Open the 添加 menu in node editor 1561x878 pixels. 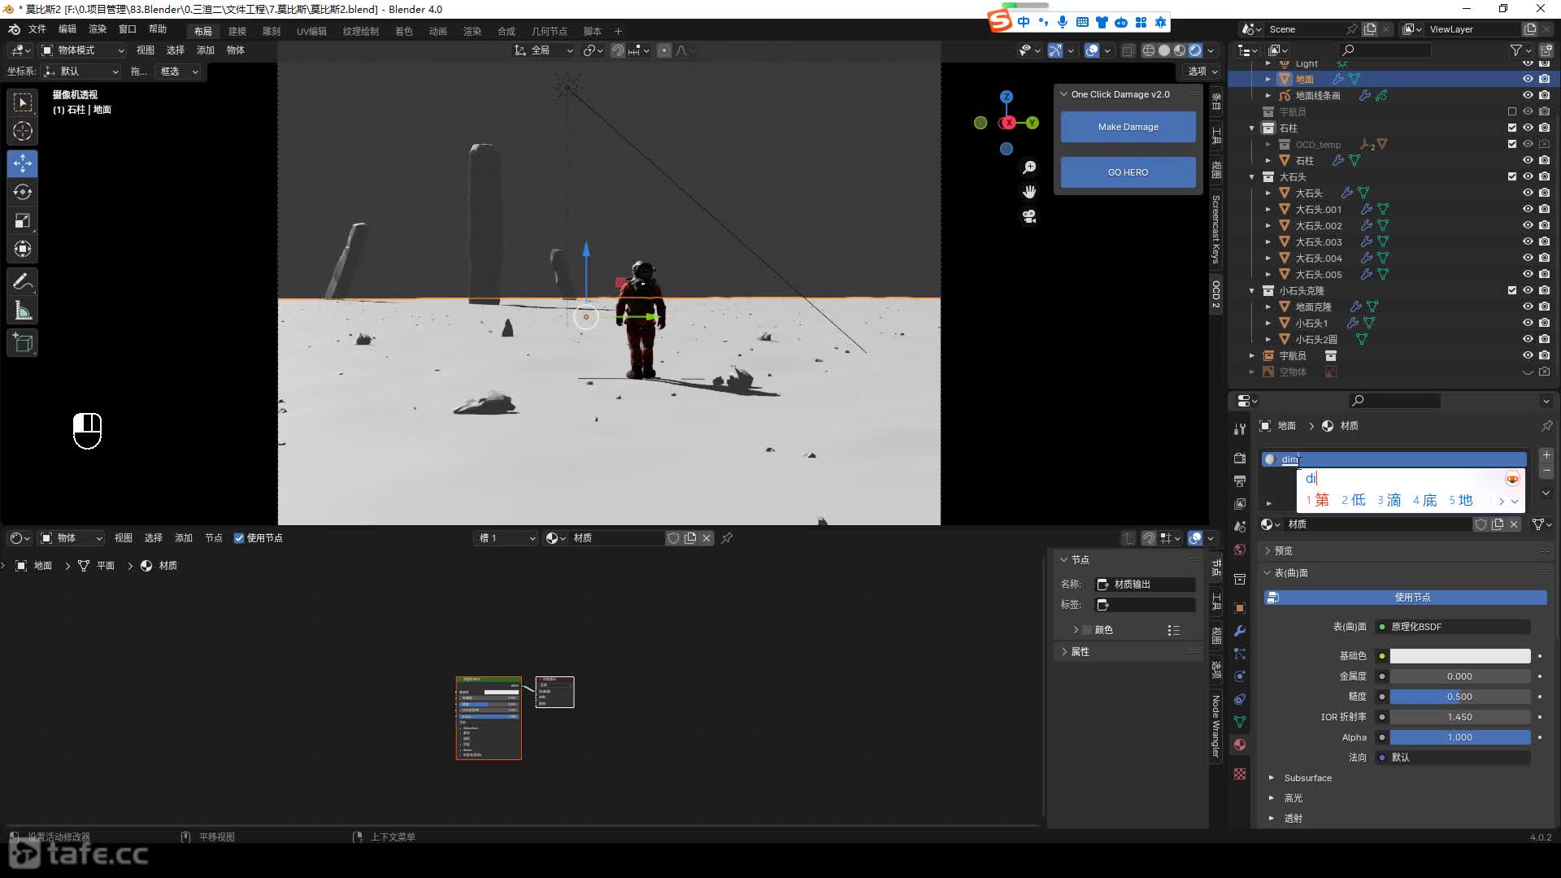[x=184, y=538]
